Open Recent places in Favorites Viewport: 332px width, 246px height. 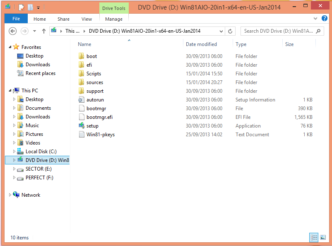[41, 73]
